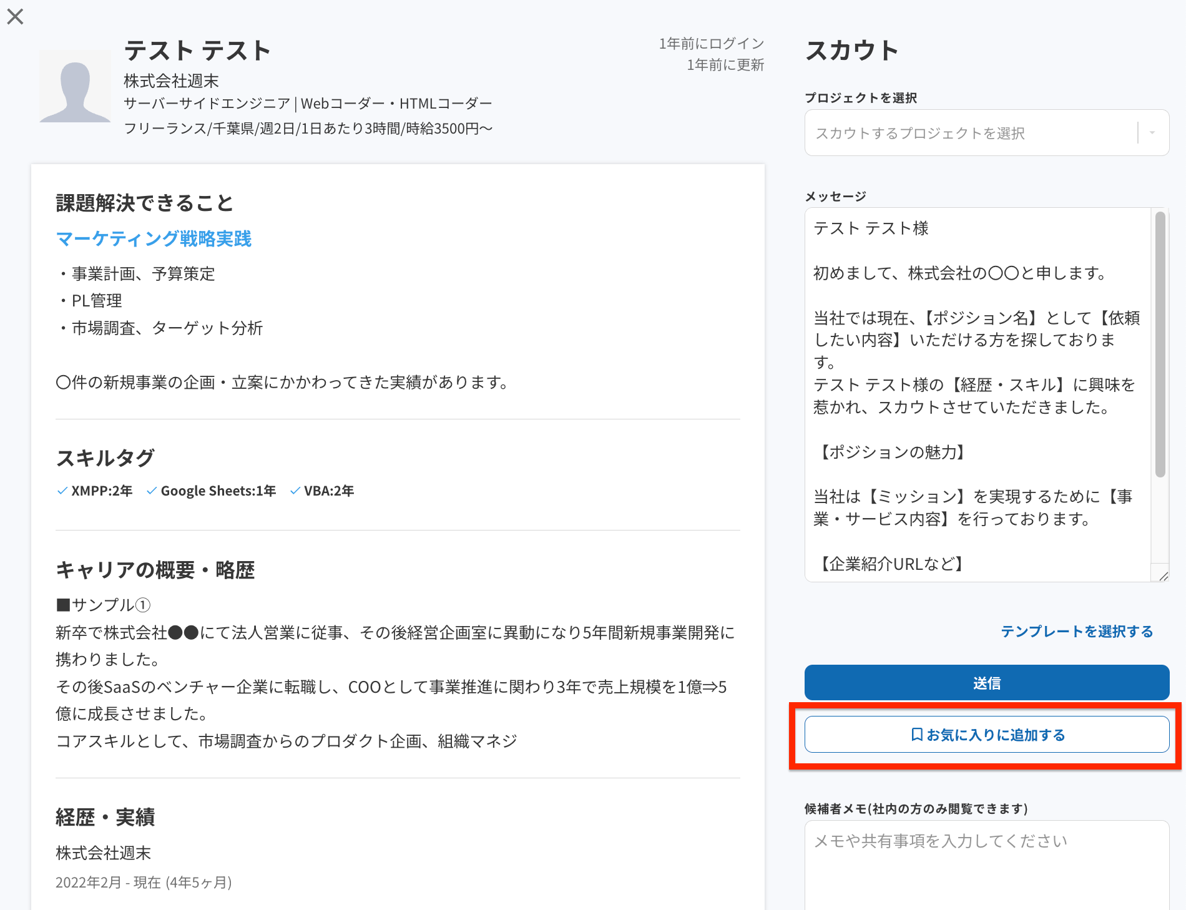
Task: Click the message textarea scrollbar
Action: 1160,345
